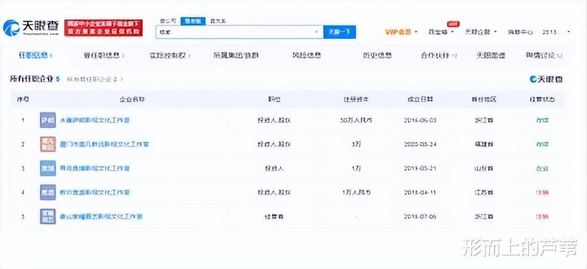Click the Tianyancha logo at top left
Viewport: 587px width, 269px height.
[31, 28]
